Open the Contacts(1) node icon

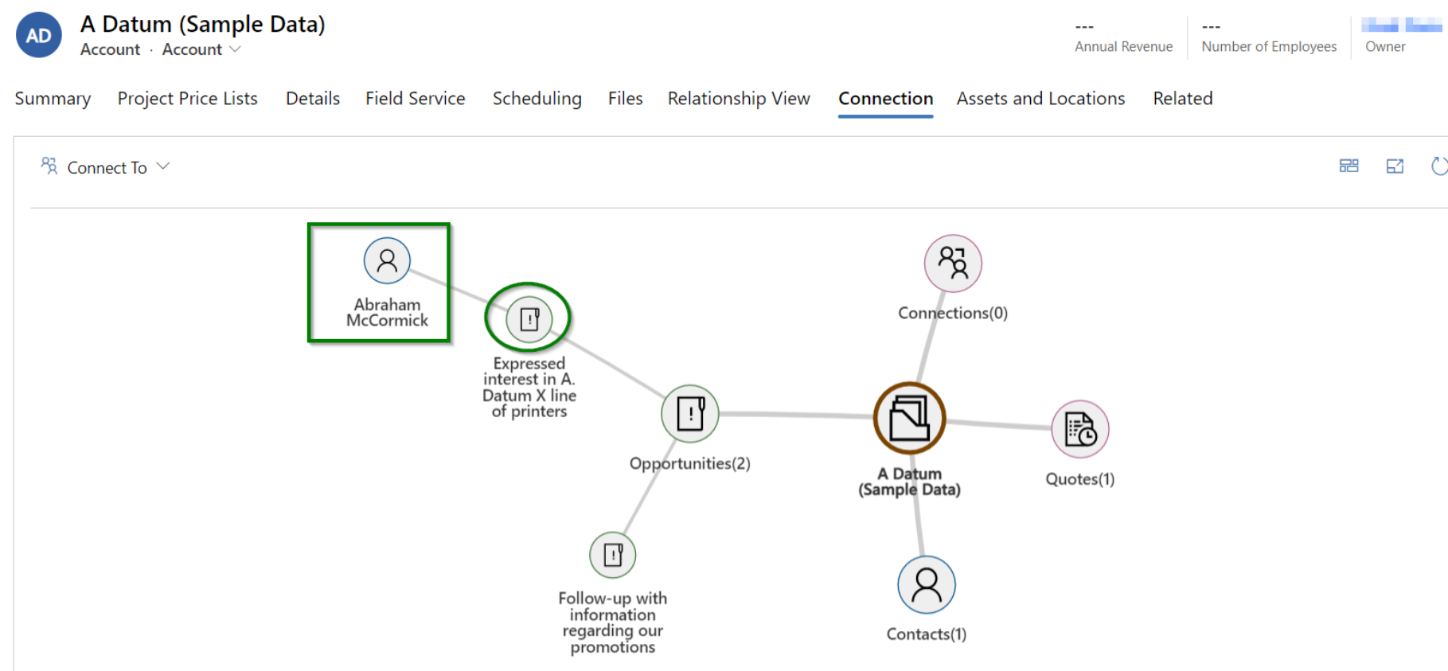click(927, 585)
